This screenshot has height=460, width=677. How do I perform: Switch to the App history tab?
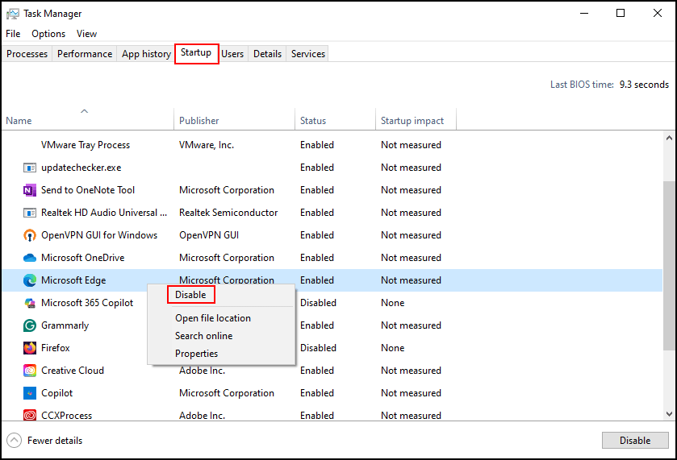(x=146, y=54)
